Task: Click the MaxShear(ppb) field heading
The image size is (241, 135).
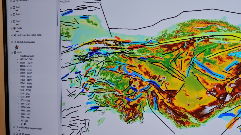Action: (x=27, y=56)
